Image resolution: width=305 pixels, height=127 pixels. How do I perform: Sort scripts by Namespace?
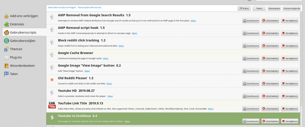274,8
